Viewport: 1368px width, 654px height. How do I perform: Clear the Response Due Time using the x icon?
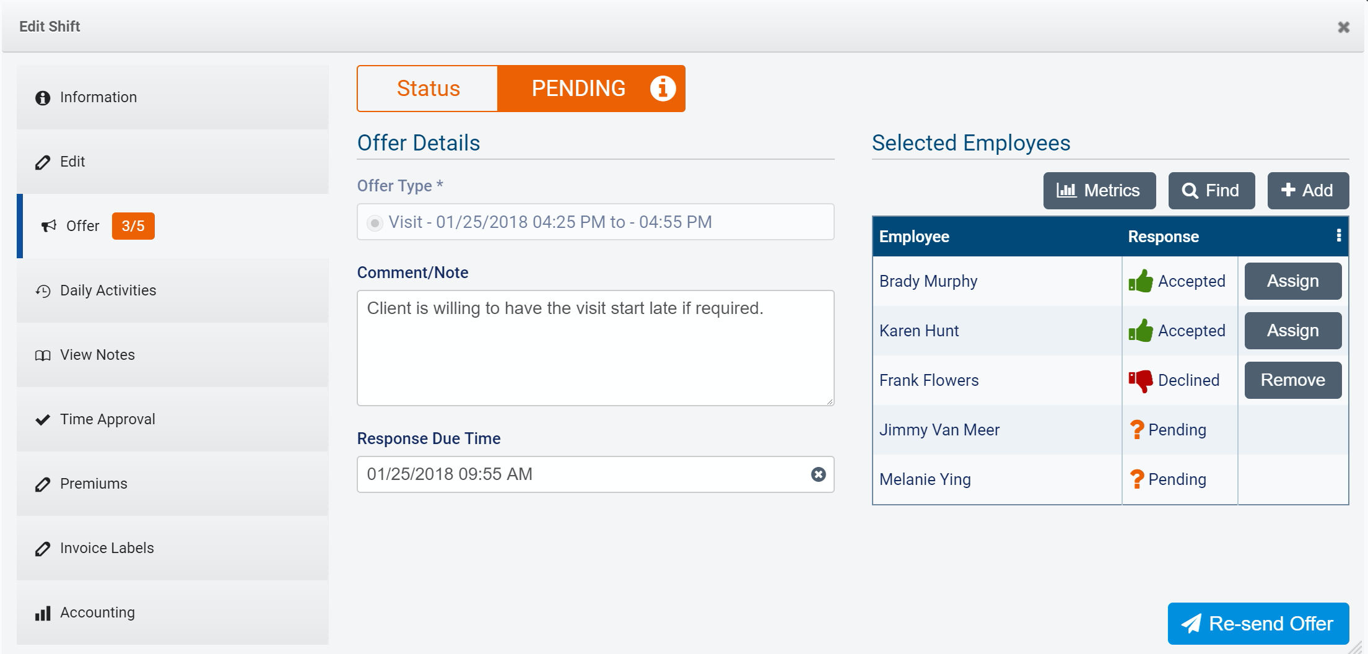[819, 474]
